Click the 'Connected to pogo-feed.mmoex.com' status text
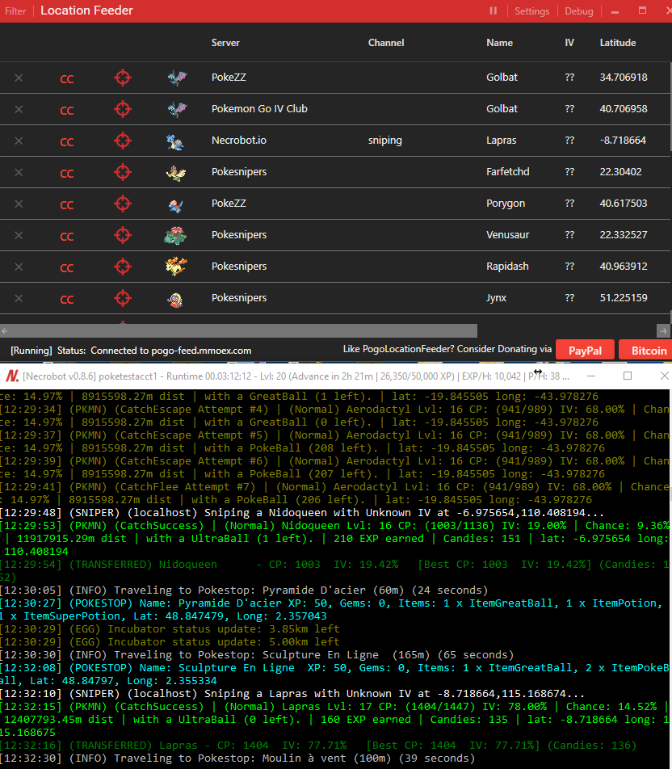The width and height of the screenshot is (672, 769). (170, 351)
